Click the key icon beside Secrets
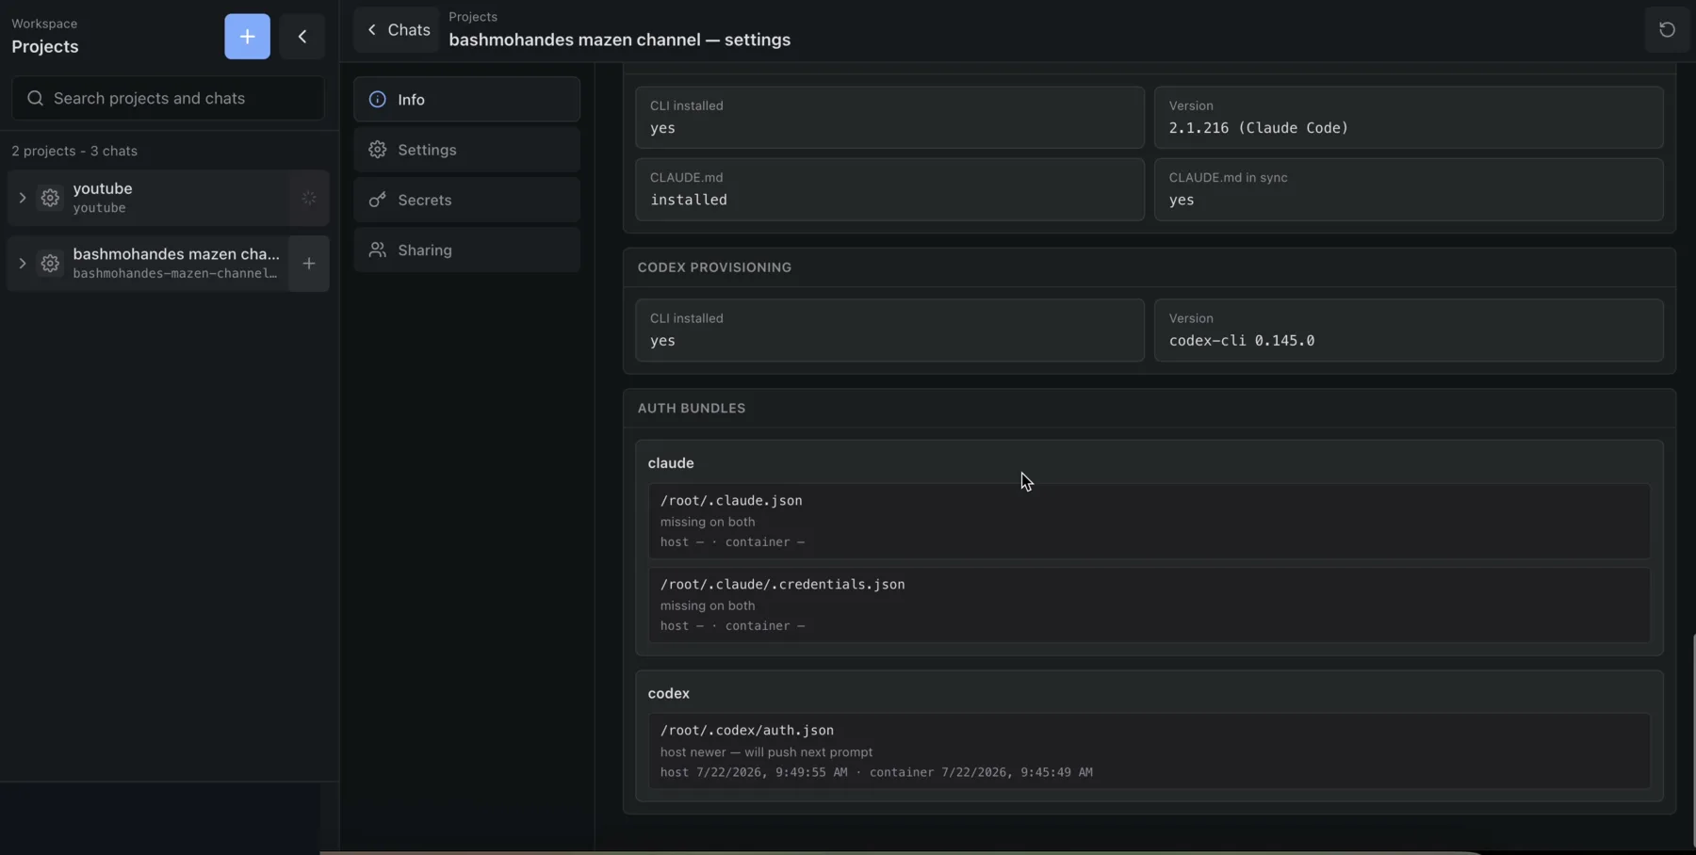1696x855 pixels. (x=377, y=200)
